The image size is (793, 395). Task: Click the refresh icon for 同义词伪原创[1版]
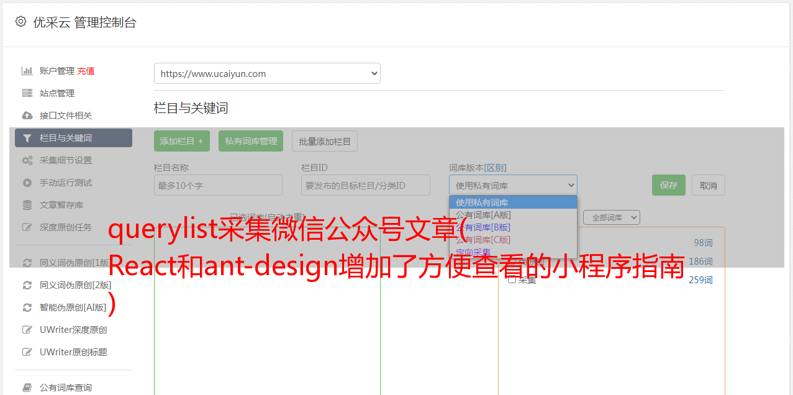tap(27, 263)
